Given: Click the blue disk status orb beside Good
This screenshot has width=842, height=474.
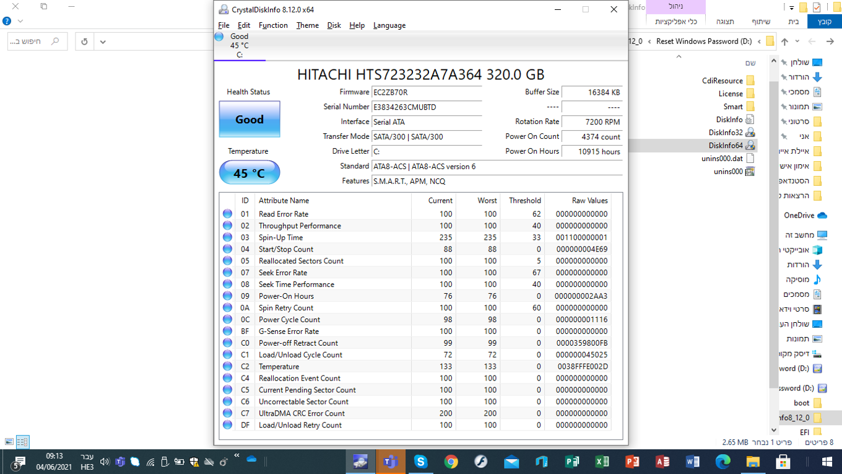Looking at the screenshot, I should (x=219, y=37).
